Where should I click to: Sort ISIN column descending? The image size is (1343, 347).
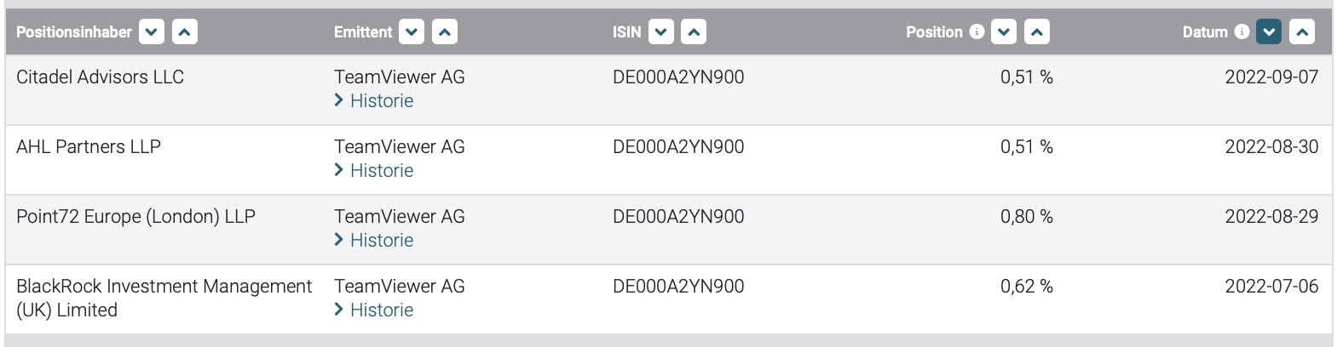661,32
